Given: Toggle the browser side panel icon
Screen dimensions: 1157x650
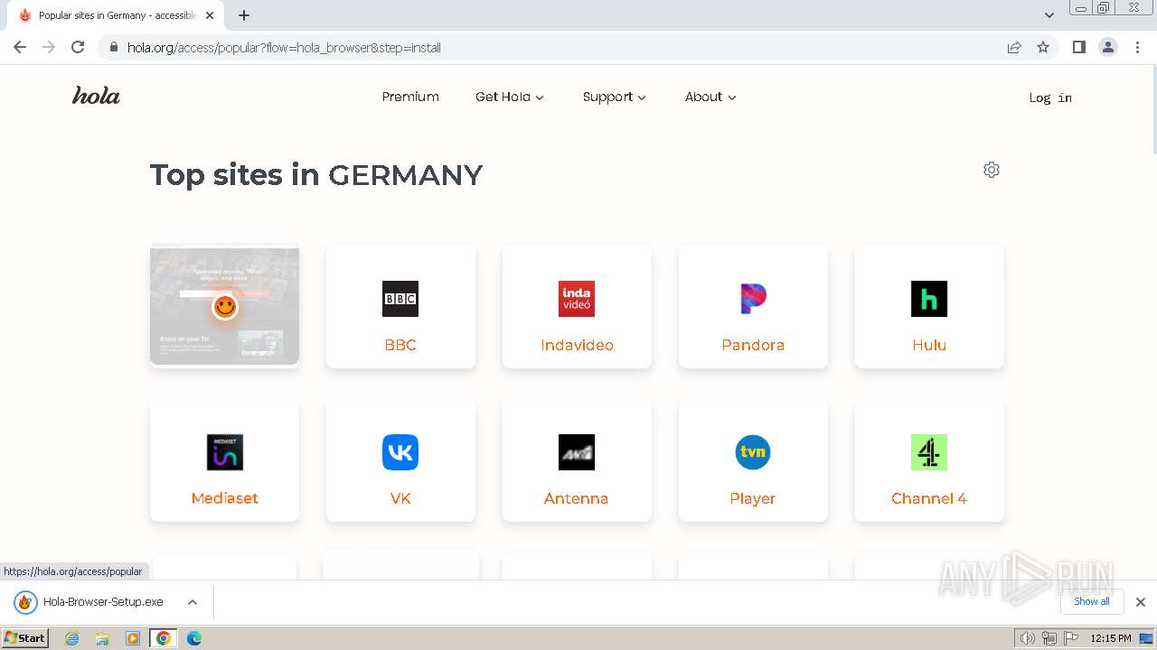Looking at the screenshot, I should 1078,47.
